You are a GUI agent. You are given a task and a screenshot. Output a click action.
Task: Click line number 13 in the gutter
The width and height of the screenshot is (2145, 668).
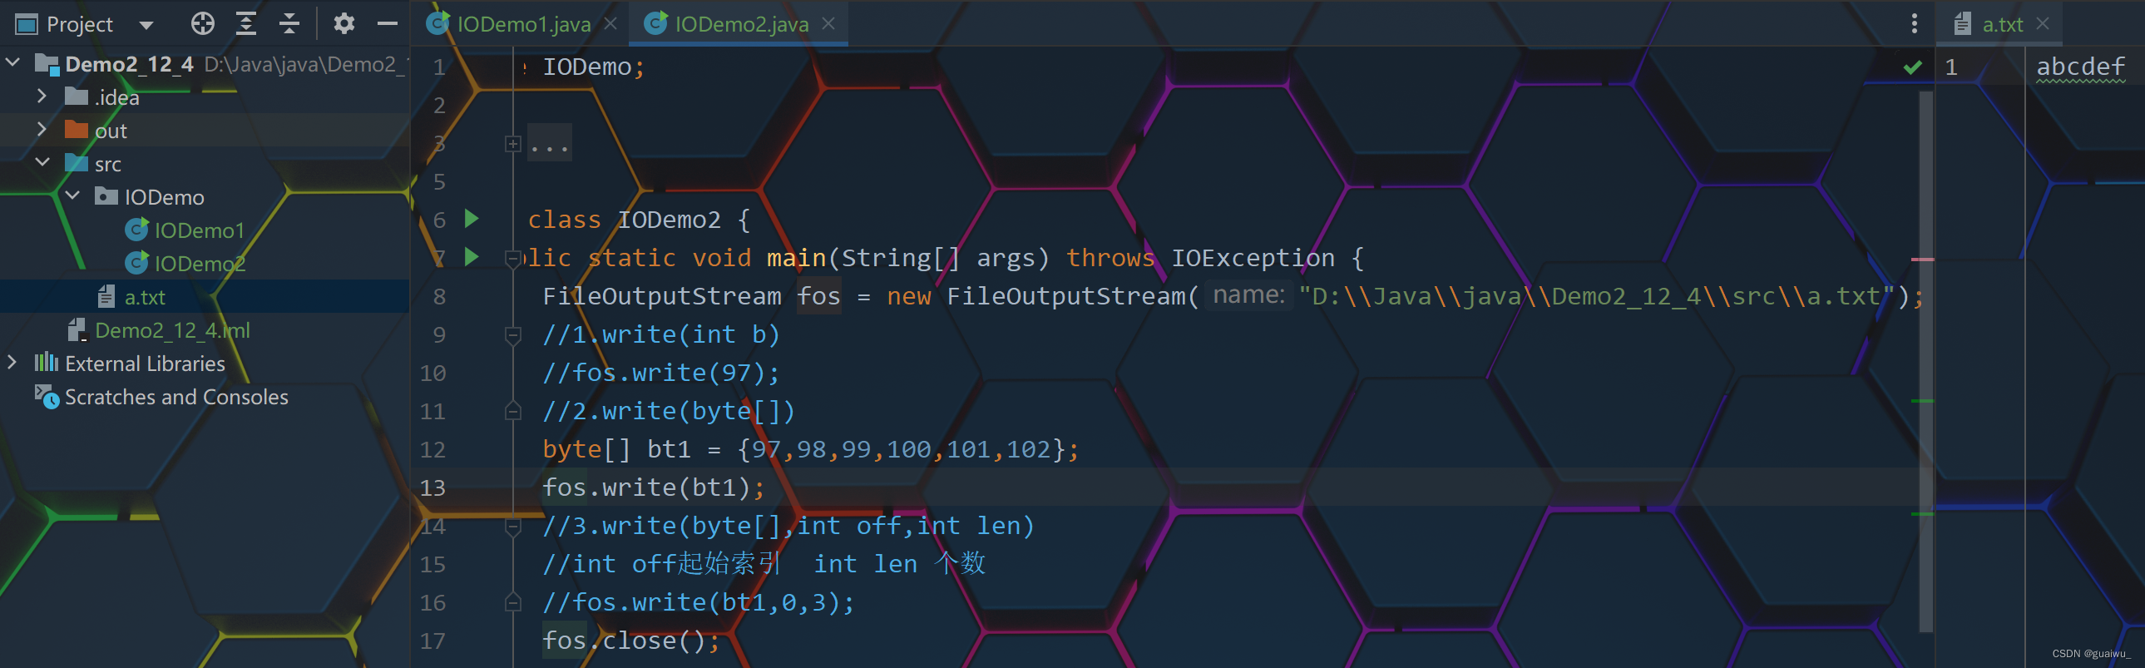coord(433,488)
